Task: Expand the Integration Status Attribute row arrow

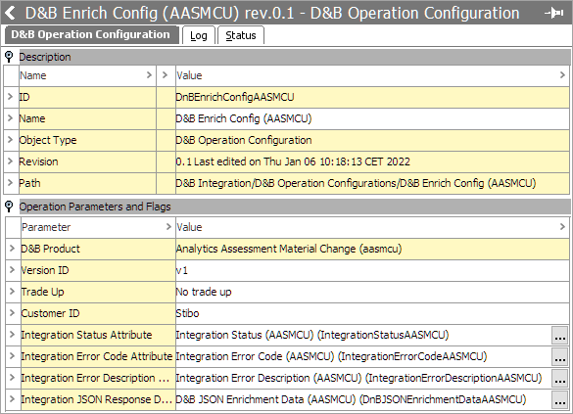Action: tap(12, 335)
